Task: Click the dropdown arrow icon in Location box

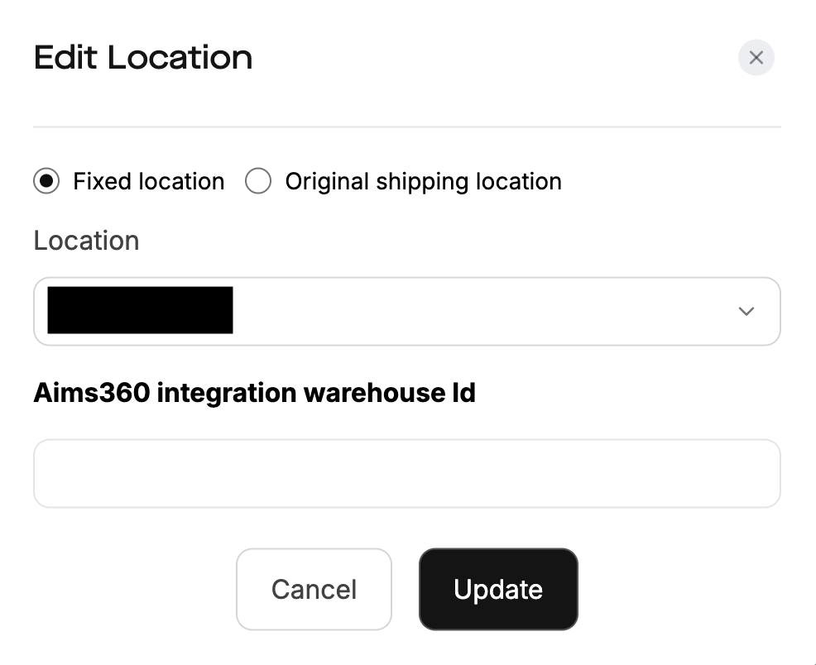Action: click(x=745, y=311)
